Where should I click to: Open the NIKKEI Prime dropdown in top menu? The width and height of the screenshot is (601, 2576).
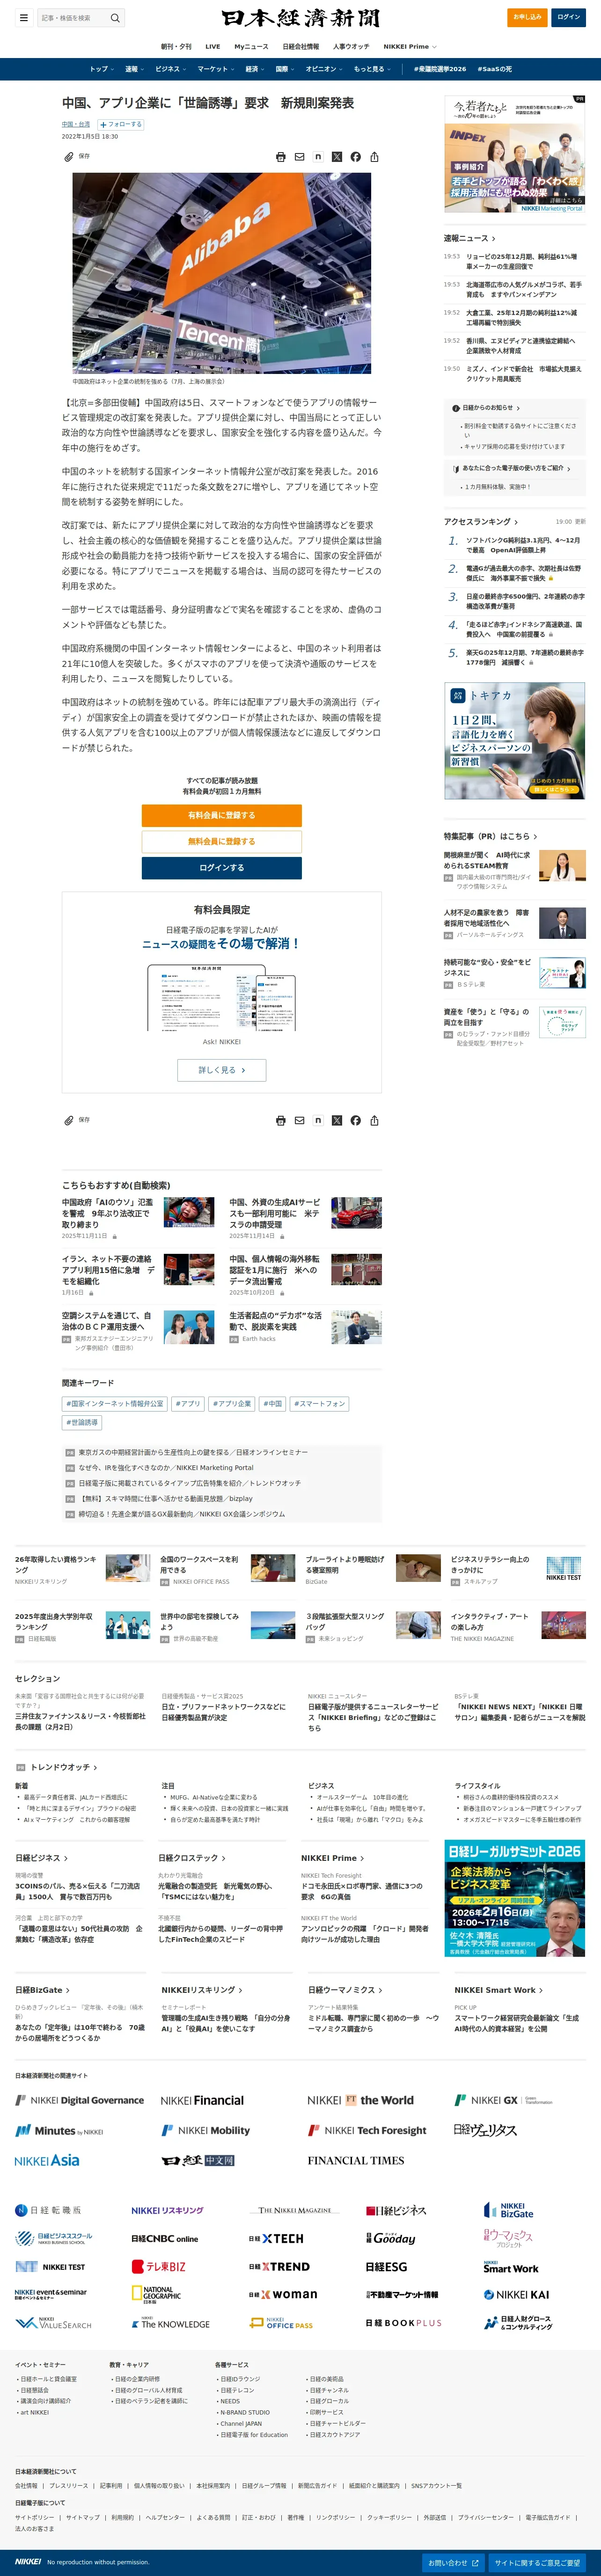(x=410, y=47)
